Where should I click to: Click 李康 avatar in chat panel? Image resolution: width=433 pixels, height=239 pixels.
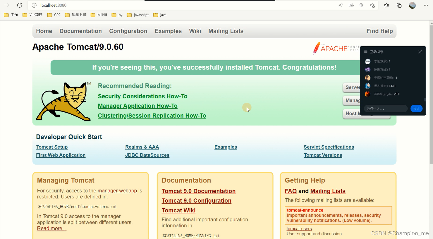tap(368, 61)
